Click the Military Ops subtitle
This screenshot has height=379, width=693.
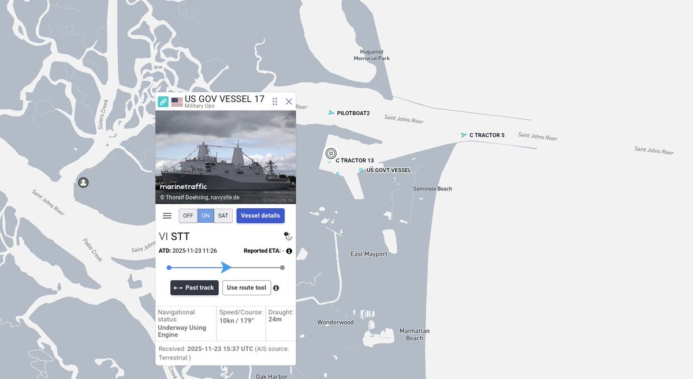click(x=200, y=106)
